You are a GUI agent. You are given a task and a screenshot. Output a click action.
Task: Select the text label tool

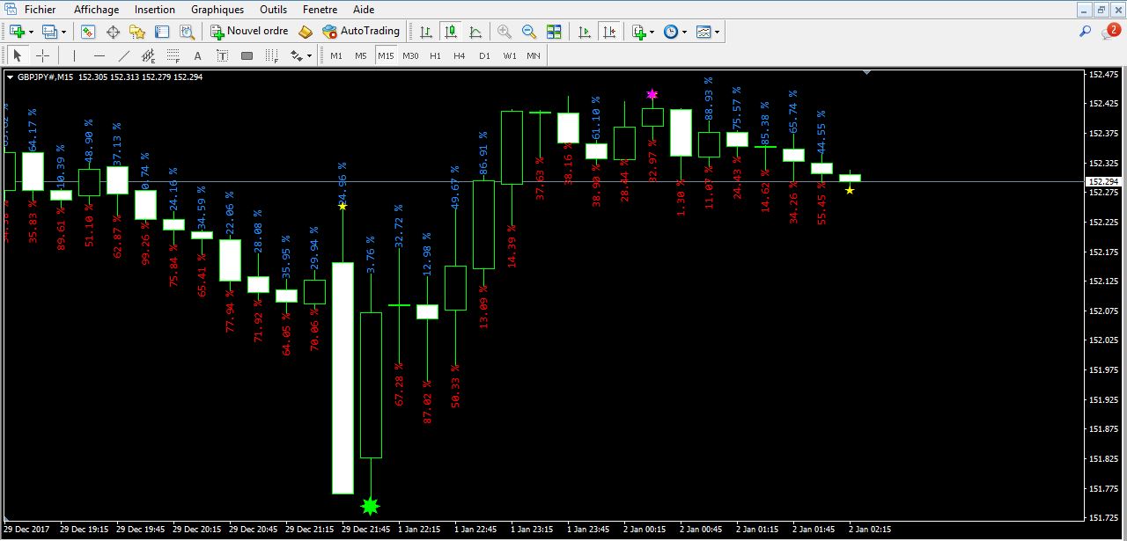222,55
